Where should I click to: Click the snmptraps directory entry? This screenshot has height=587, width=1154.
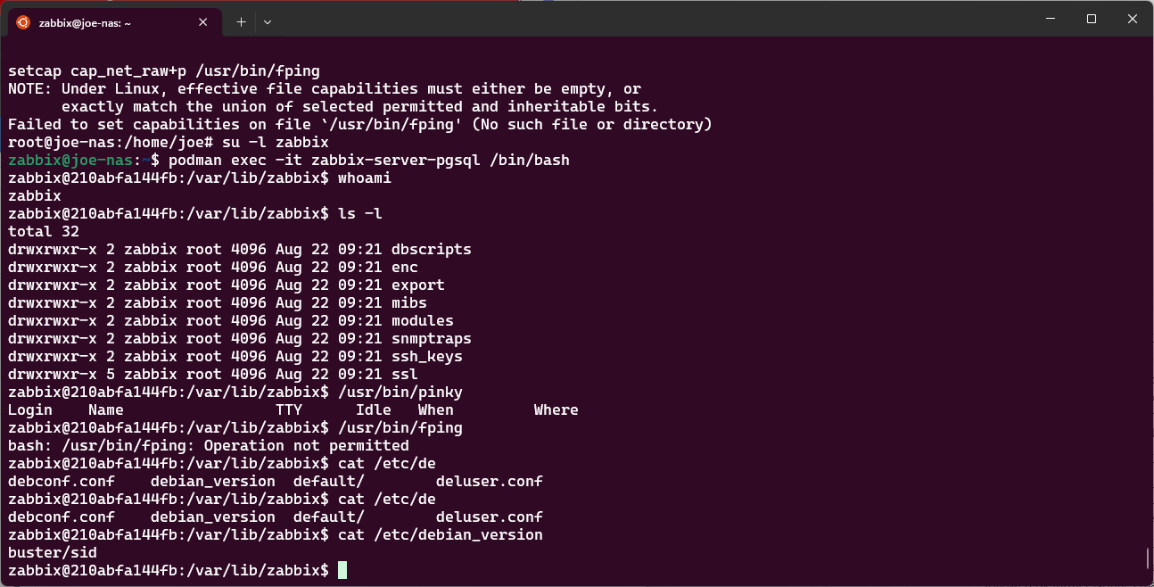(x=432, y=338)
